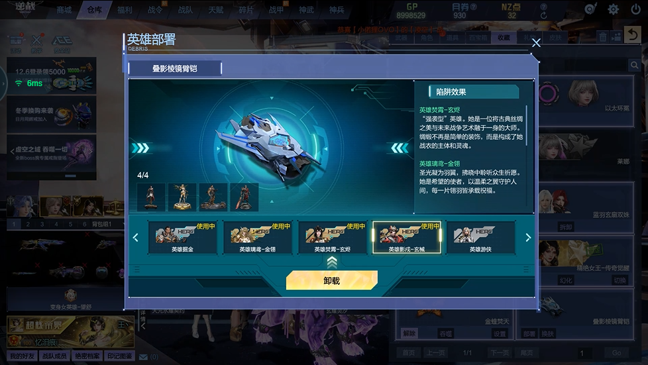
Task: Select the 英雄游侠 hero card
Action: tap(480, 237)
